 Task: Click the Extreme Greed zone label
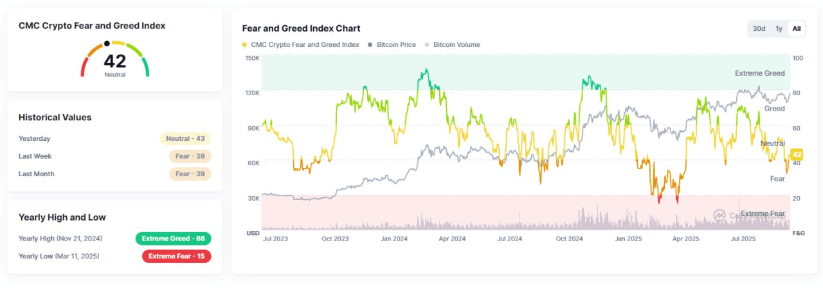759,73
